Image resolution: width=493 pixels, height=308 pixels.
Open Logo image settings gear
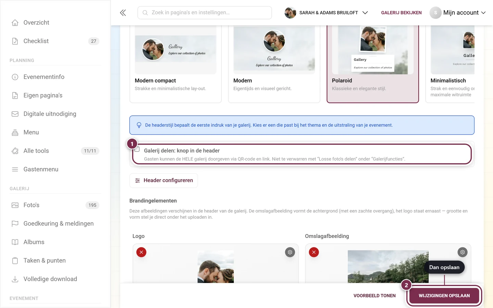290,252
